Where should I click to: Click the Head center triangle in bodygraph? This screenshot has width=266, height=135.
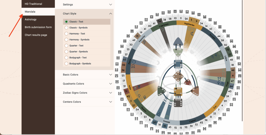[178, 41]
